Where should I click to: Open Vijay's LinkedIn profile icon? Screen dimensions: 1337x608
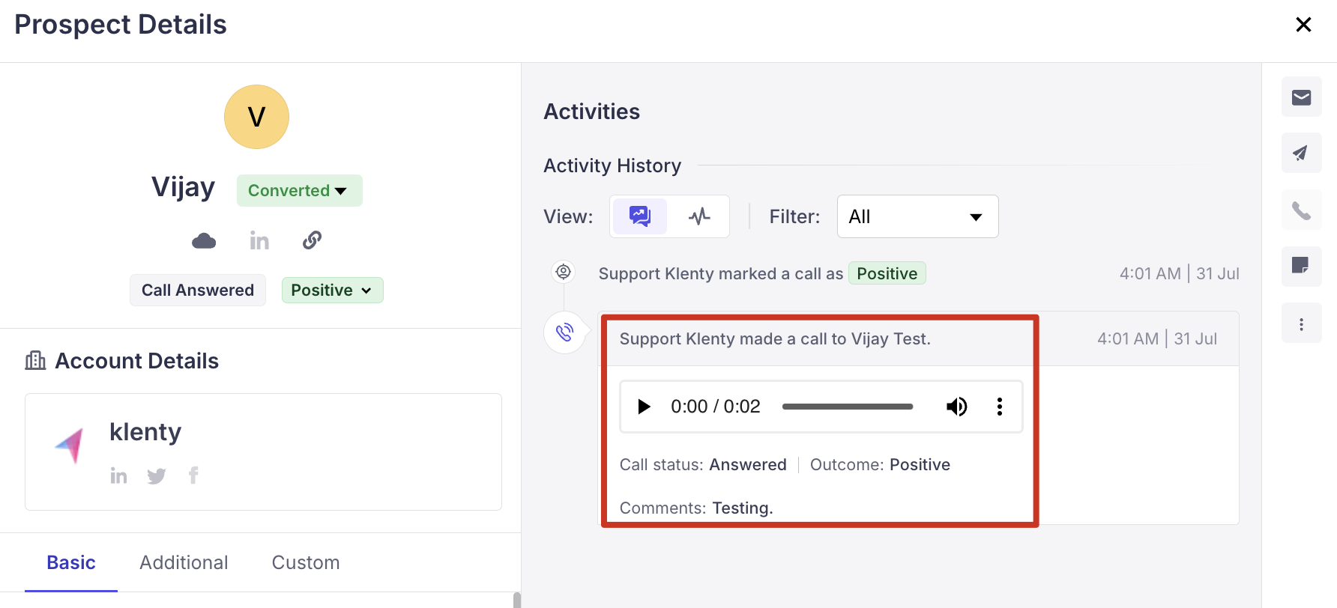tap(259, 240)
